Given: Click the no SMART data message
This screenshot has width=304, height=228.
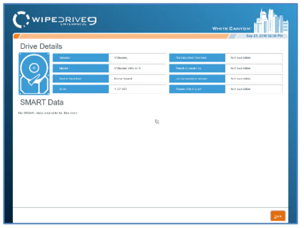Looking at the screenshot, I should coord(48,113).
